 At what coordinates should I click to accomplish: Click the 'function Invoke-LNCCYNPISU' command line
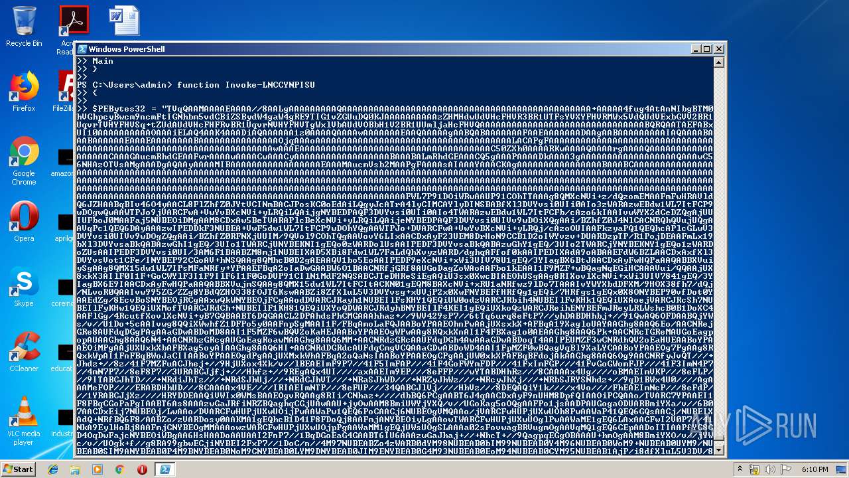click(245, 85)
